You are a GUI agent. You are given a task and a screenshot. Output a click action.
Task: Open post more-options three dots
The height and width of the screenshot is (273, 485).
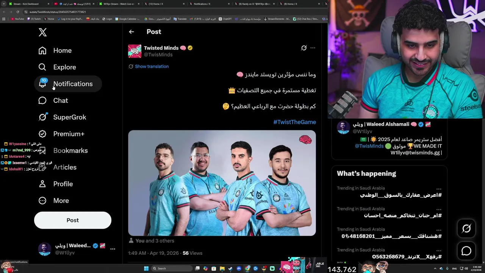313,48
